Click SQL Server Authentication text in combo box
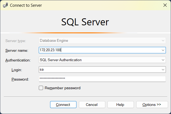The height and width of the screenshot is (114, 171). point(61,60)
